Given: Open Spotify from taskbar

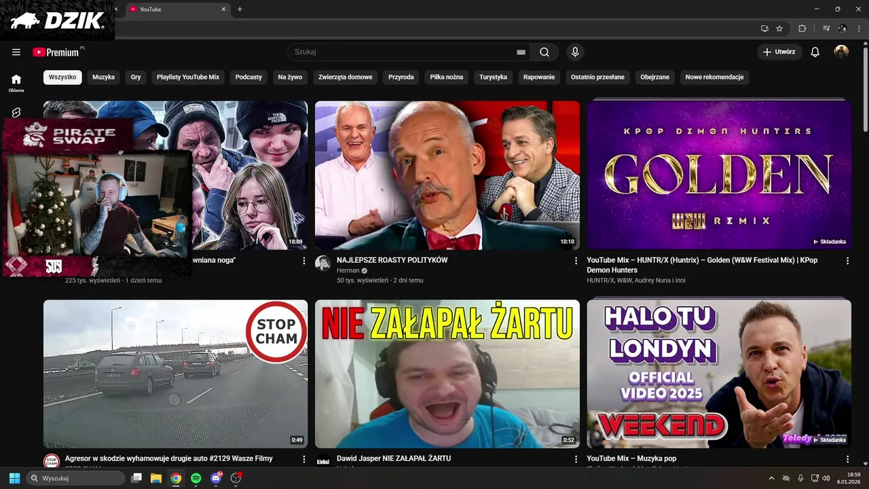Looking at the screenshot, I should click(196, 478).
